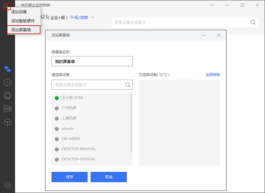
Task: Select the ubuntu device in the list
Action: coord(68,128)
